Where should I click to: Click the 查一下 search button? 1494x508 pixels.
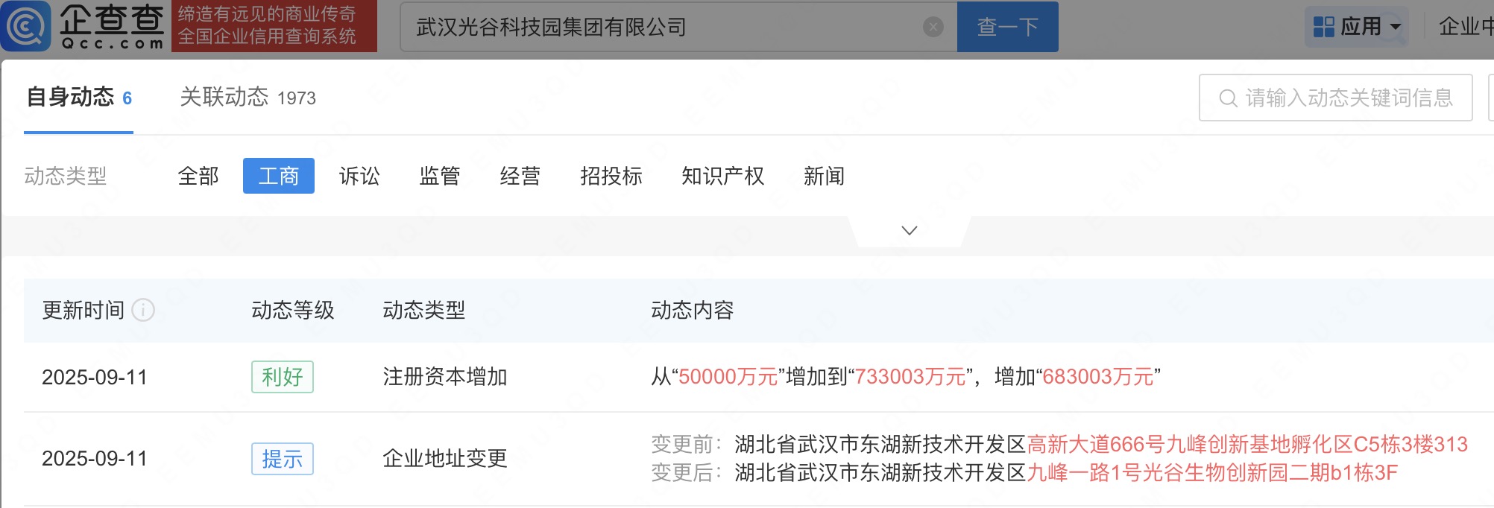(1008, 27)
